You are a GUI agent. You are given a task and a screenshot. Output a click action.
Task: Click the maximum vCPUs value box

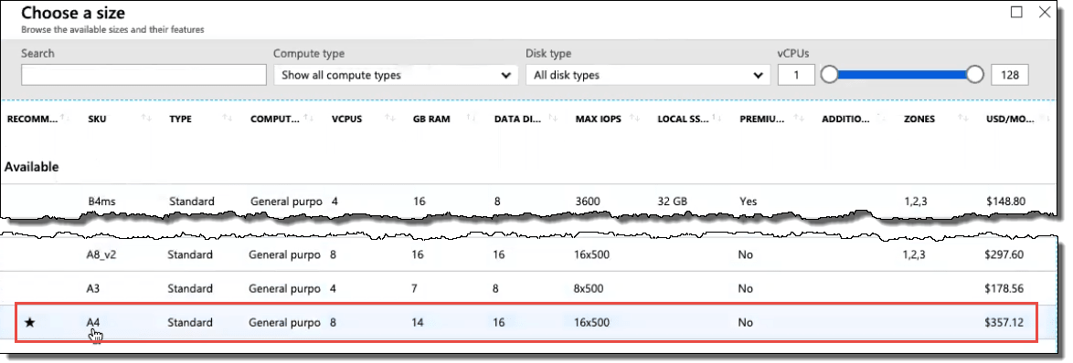(1009, 75)
